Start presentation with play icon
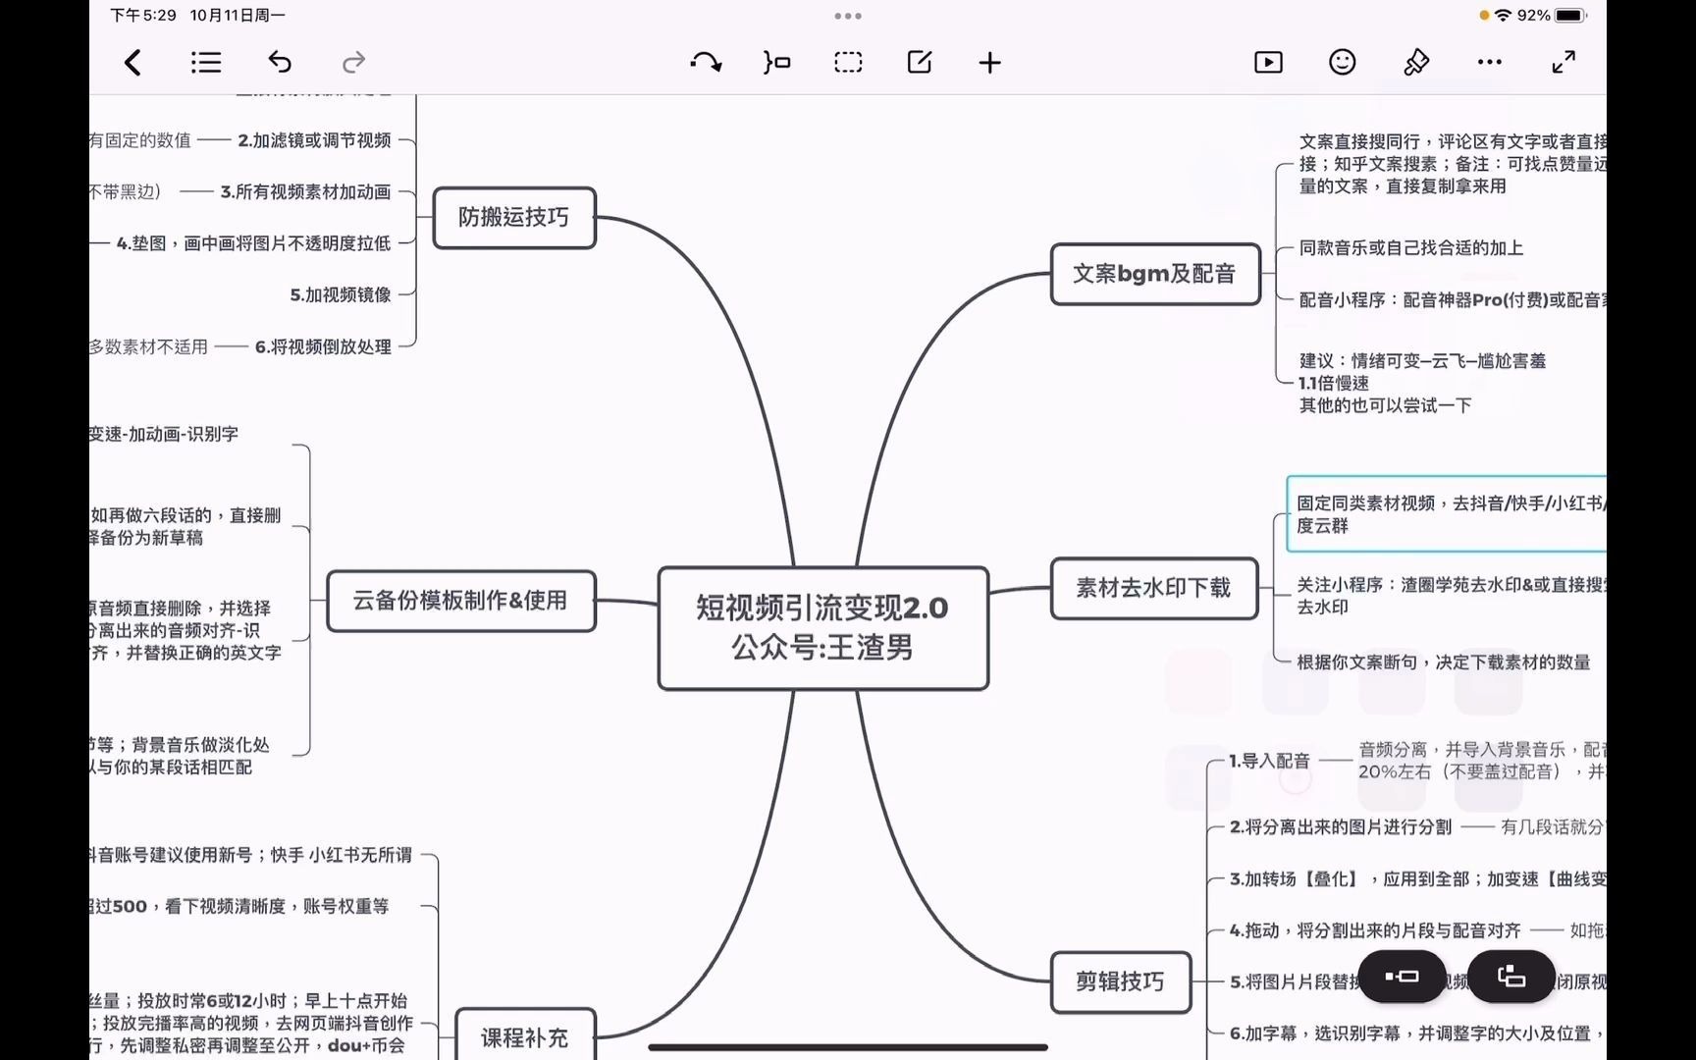Screen dimensions: 1696x1060 point(1268,63)
